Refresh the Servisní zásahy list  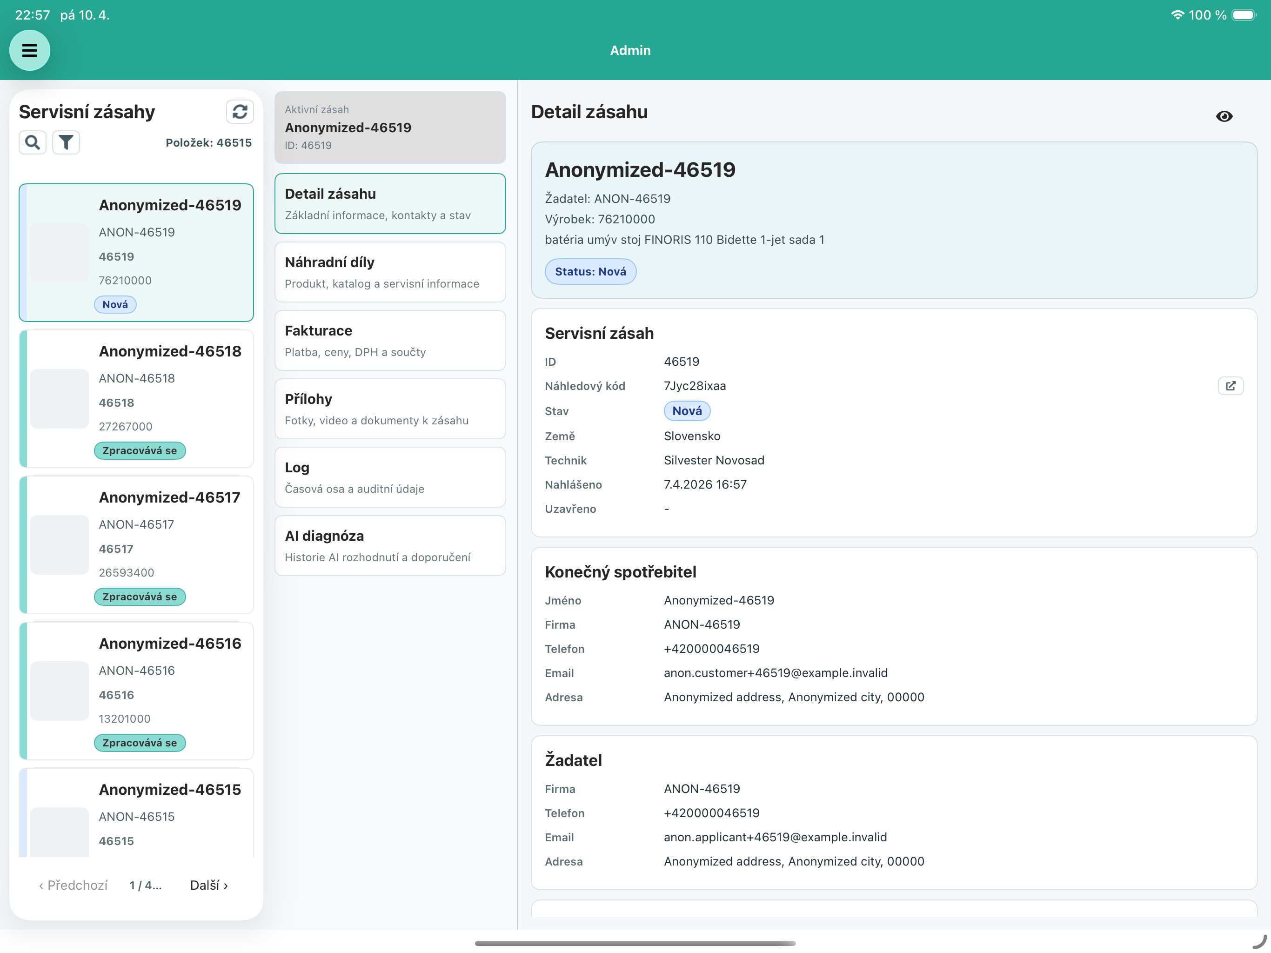pyautogui.click(x=240, y=112)
